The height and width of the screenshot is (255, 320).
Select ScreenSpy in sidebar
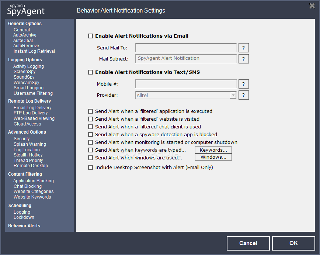24,72
